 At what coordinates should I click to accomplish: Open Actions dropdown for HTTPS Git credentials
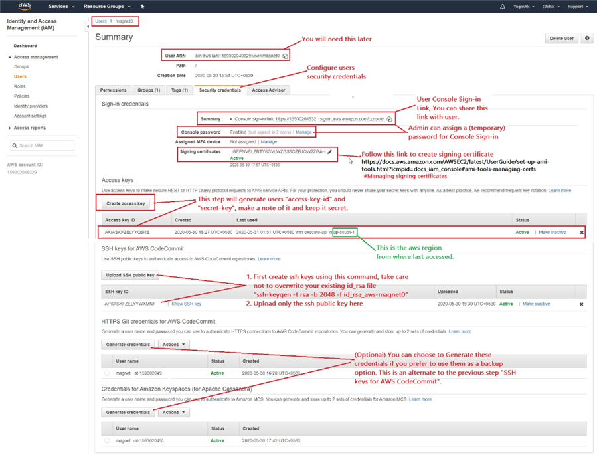[x=173, y=345]
